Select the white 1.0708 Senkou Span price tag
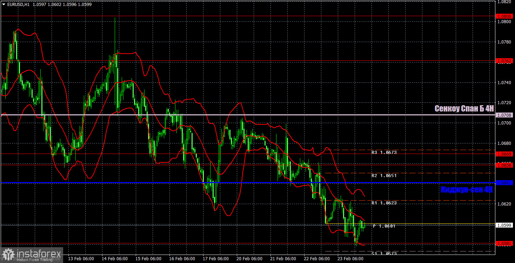The image size is (515, 263). (x=504, y=115)
